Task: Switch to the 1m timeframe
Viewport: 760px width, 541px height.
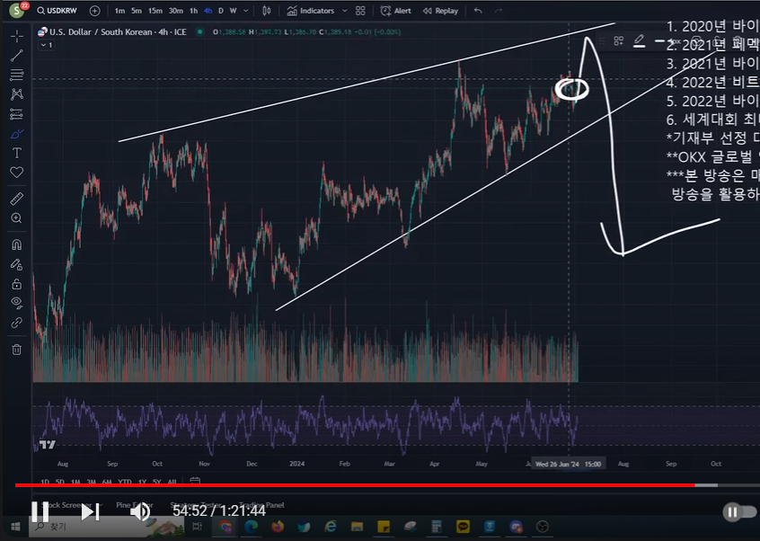Action: [x=119, y=11]
